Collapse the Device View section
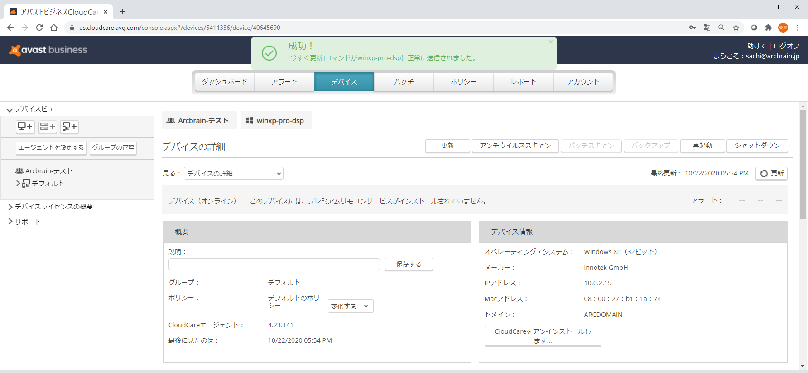This screenshot has width=808, height=373. pos(10,109)
